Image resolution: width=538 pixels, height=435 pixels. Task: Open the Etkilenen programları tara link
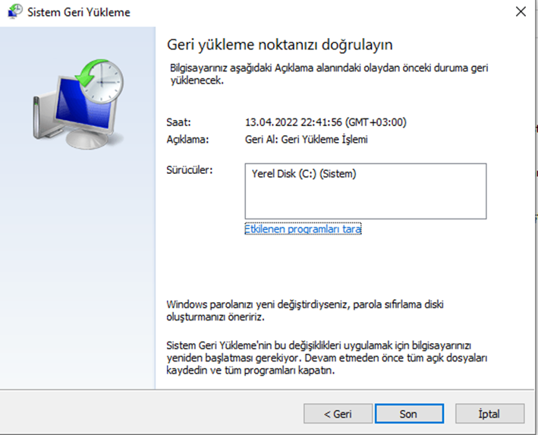pyautogui.click(x=303, y=229)
